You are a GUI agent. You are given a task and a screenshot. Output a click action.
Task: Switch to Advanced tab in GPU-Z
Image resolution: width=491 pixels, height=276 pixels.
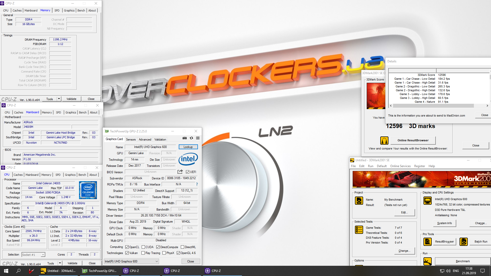pos(145,139)
